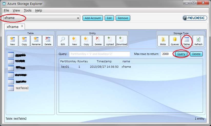Refresh the storage view

pyautogui.click(x=198, y=41)
